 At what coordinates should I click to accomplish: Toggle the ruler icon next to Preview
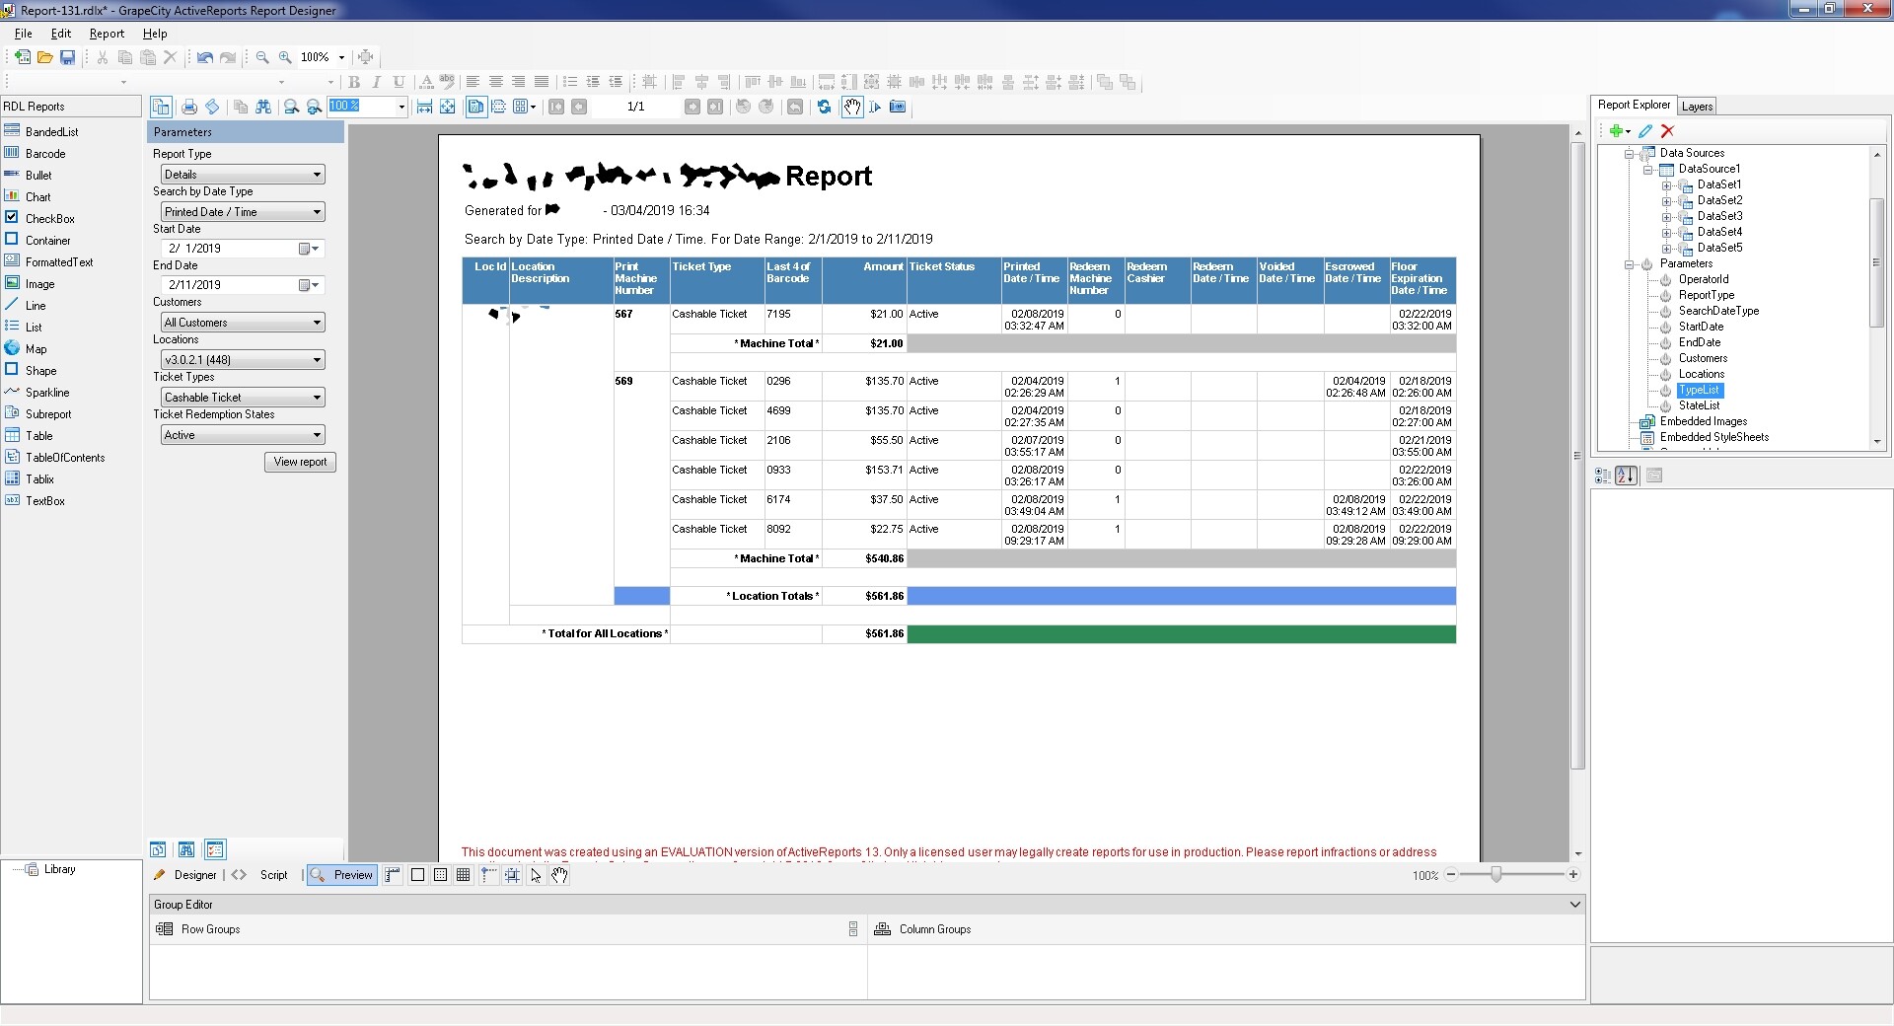tap(393, 875)
